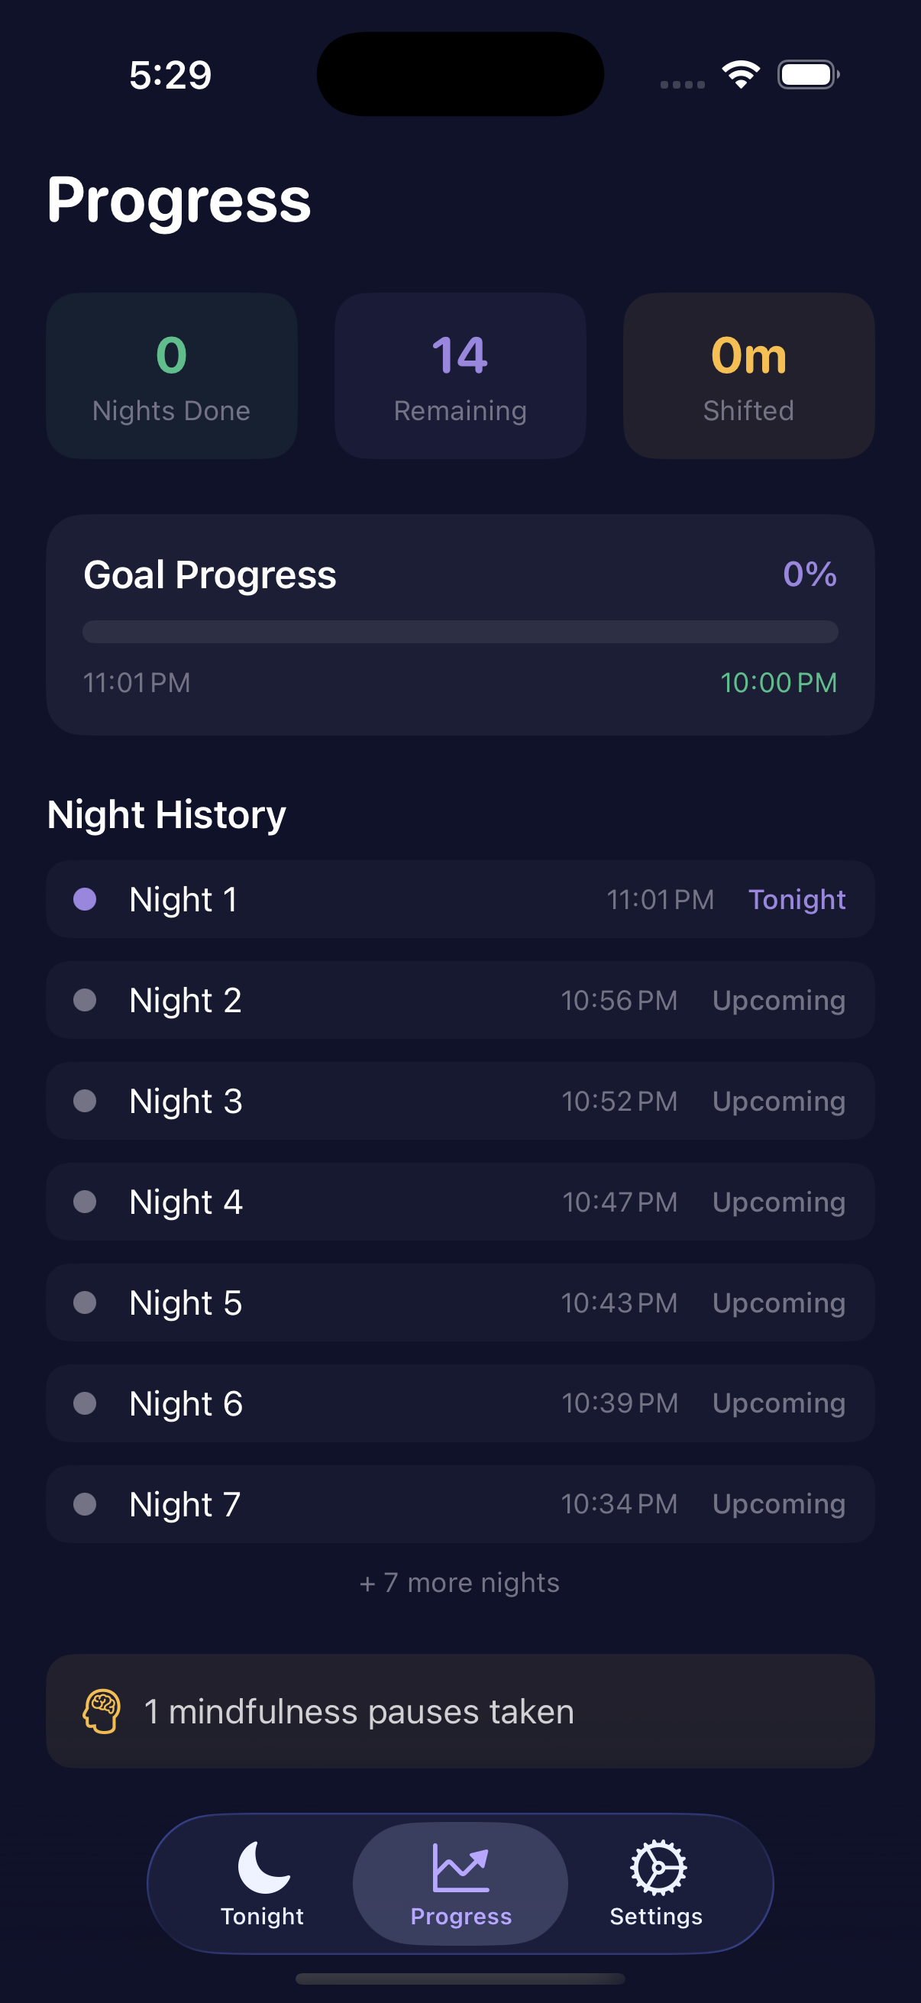The width and height of the screenshot is (921, 2003).
Task: Tap the Tonight label on Night 1
Action: 797,900
